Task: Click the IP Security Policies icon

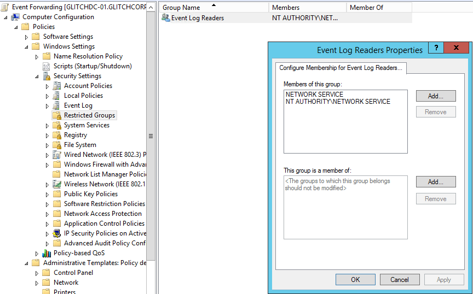Action: pos(57,233)
